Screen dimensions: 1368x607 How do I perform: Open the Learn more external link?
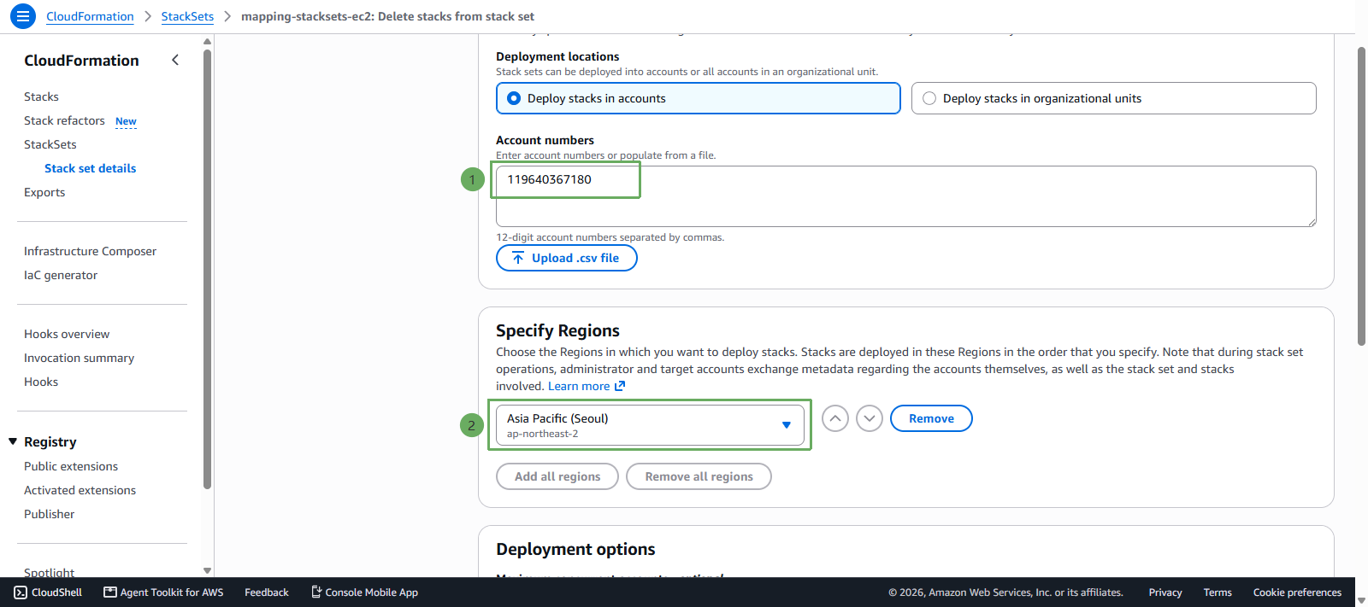(587, 386)
